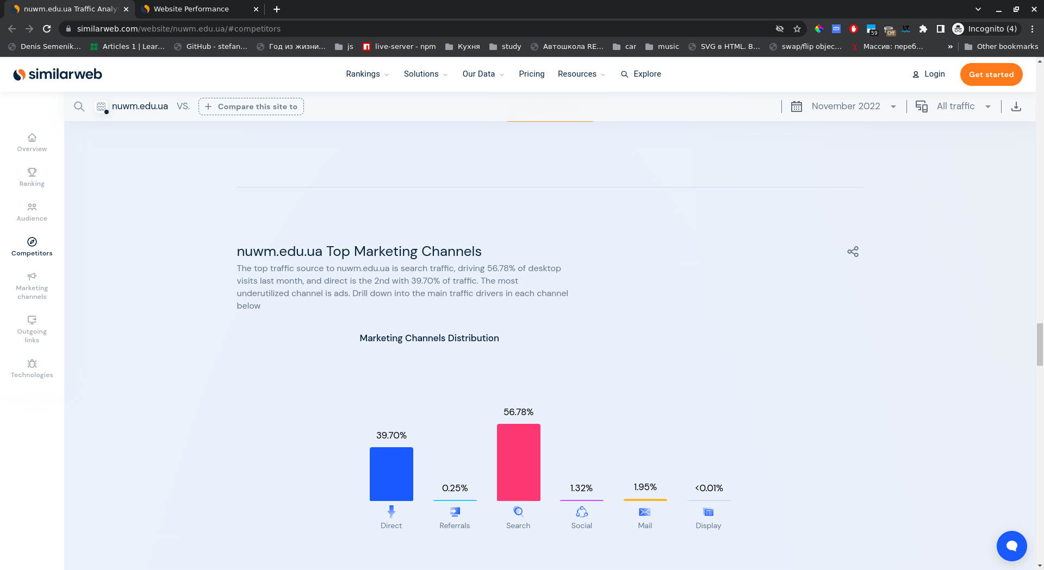Open the Audience sidebar section
Viewport: 1044px width, 570px height.
pos(32,212)
